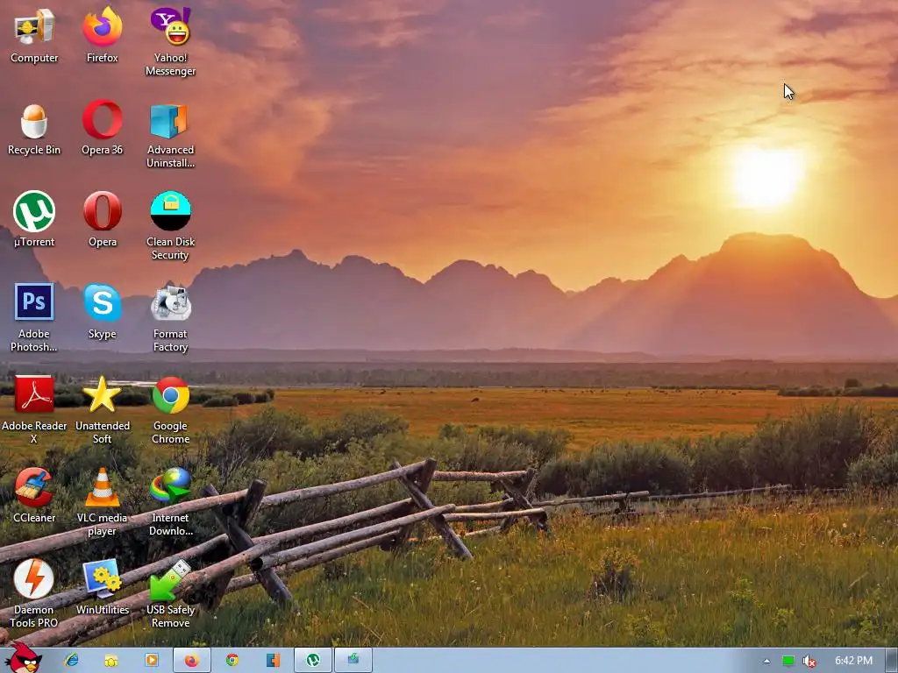Switch to Firefox in the taskbar
The image size is (898, 673).
(x=192, y=661)
